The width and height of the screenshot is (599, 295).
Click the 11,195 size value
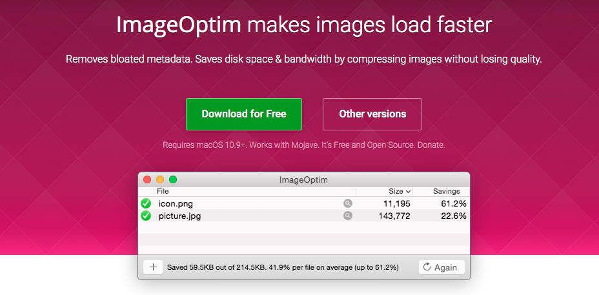397,204
